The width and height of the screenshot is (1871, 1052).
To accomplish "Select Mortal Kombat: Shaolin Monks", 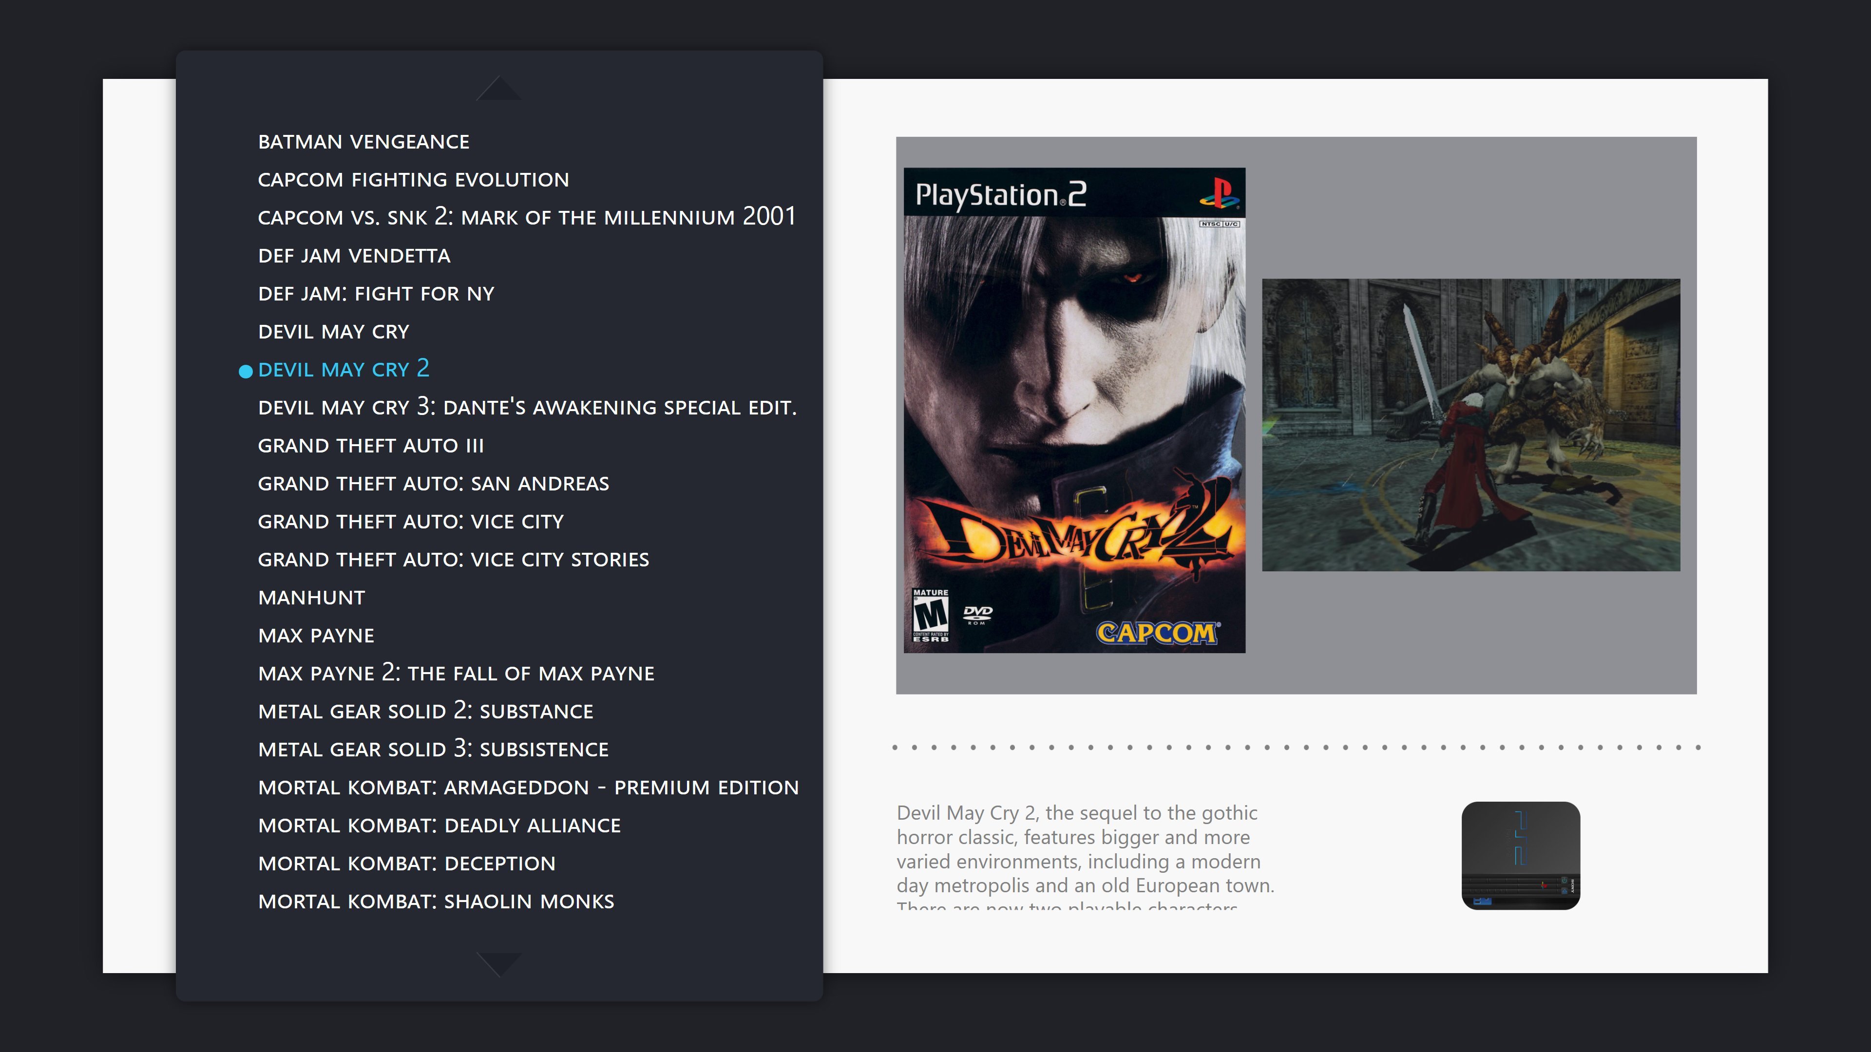I will pos(437,901).
